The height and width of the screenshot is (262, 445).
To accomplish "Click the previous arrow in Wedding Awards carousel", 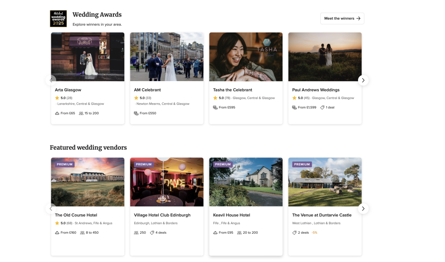I will click(51, 80).
